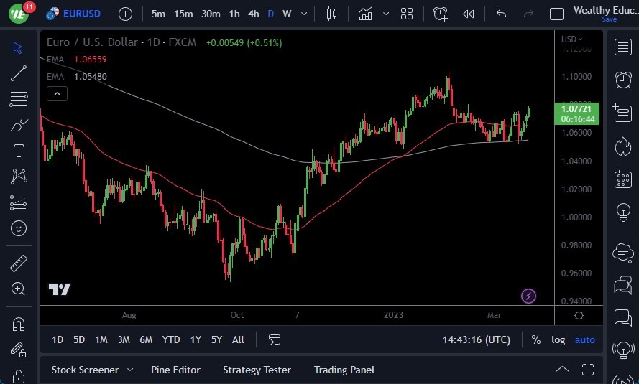Collapse the indicator legend with chevron
639x384 pixels.
[57, 93]
